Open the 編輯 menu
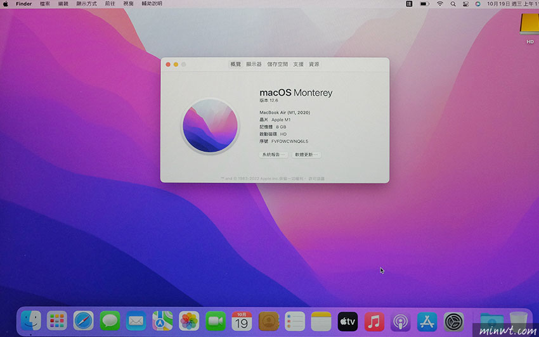This screenshot has width=539, height=337. click(x=63, y=4)
